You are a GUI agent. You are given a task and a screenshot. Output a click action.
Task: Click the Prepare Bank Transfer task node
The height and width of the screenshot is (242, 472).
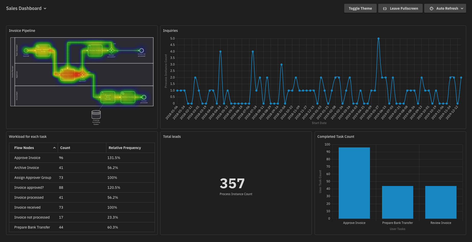pos(108,97)
